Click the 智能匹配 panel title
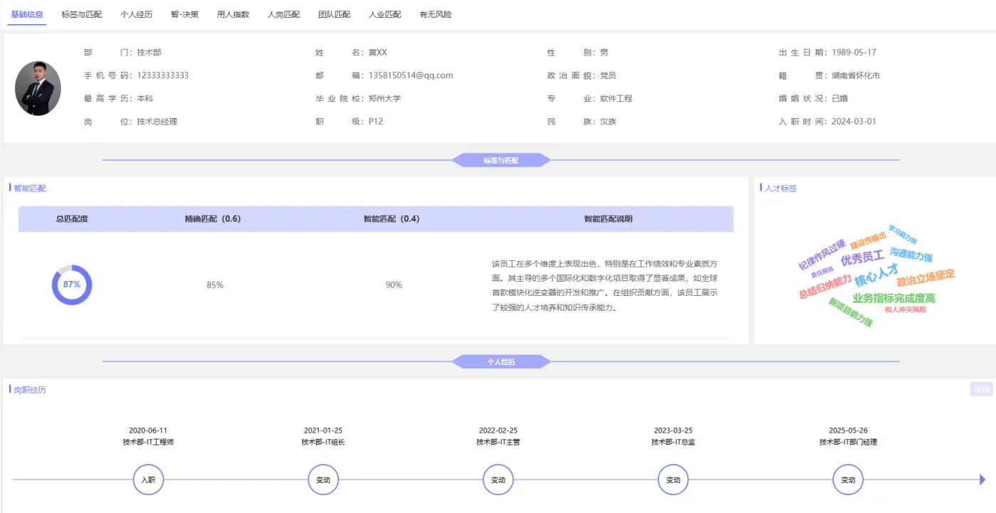 (30, 189)
